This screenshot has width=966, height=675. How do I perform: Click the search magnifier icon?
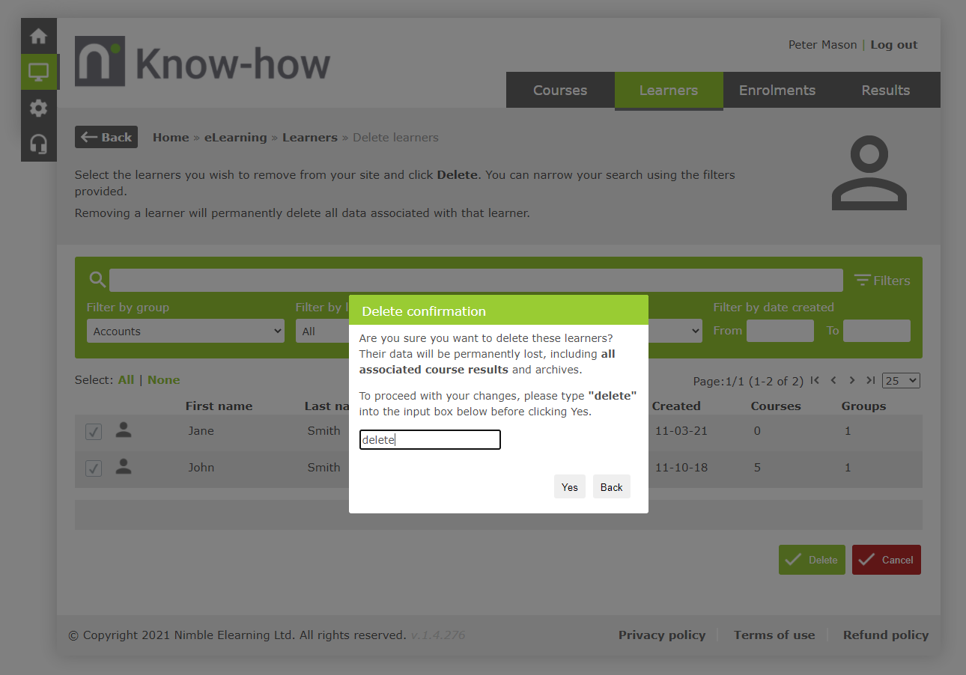click(97, 280)
